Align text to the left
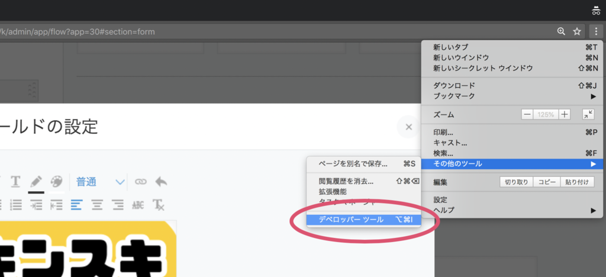This screenshot has height=277, width=606. tap(76, 205)
